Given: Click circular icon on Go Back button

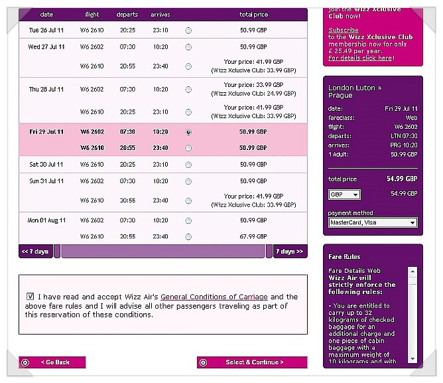Looking at the screenshot, I should pos(25,362).
